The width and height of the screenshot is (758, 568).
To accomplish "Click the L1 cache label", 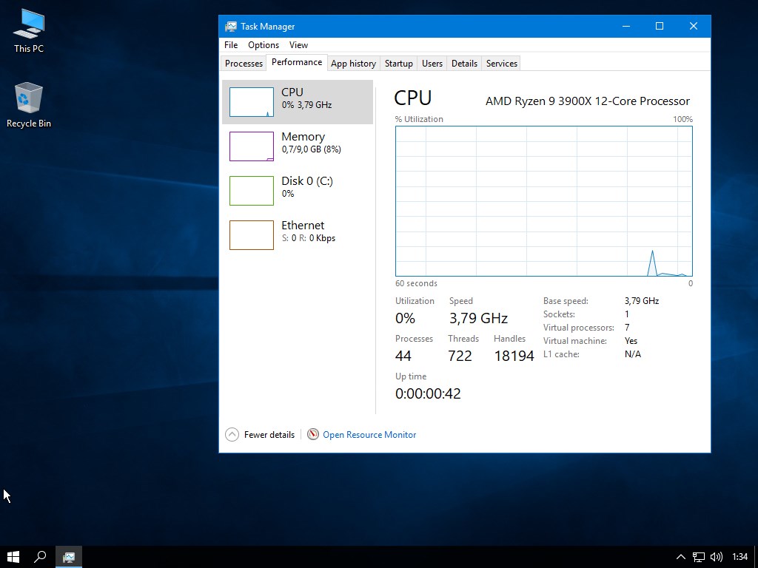I will click(561, 354).
